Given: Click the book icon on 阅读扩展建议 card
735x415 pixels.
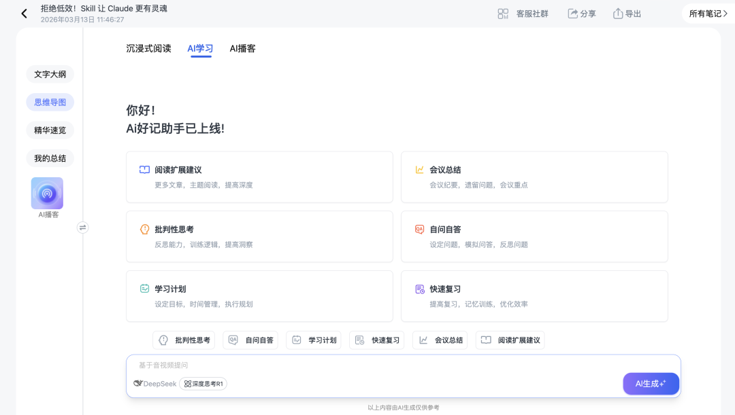Looking at the screenshot, I should (x=144, y=169).
